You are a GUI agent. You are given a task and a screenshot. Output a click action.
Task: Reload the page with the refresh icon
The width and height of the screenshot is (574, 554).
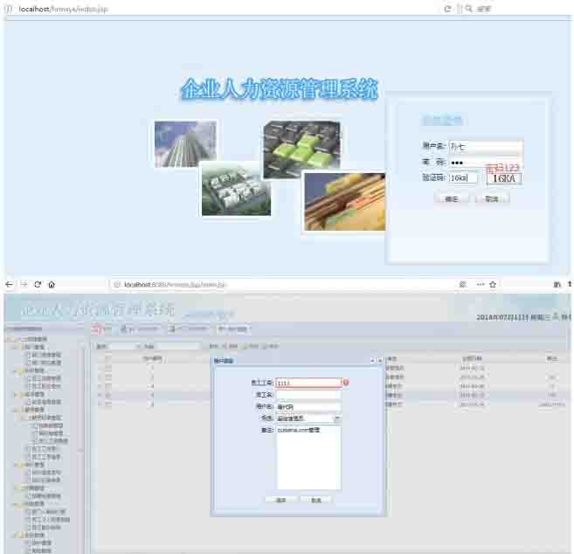(x=38, y=285)
